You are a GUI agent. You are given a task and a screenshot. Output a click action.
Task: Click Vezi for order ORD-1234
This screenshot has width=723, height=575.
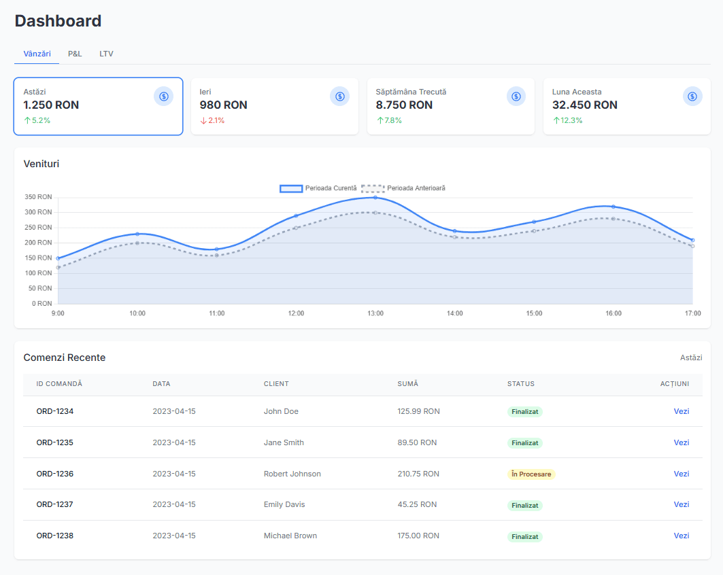(682, 411)
